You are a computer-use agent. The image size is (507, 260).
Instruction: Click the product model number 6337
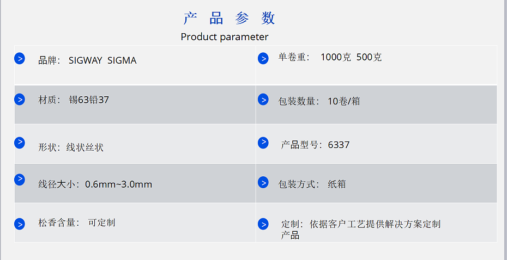[339, 145]
